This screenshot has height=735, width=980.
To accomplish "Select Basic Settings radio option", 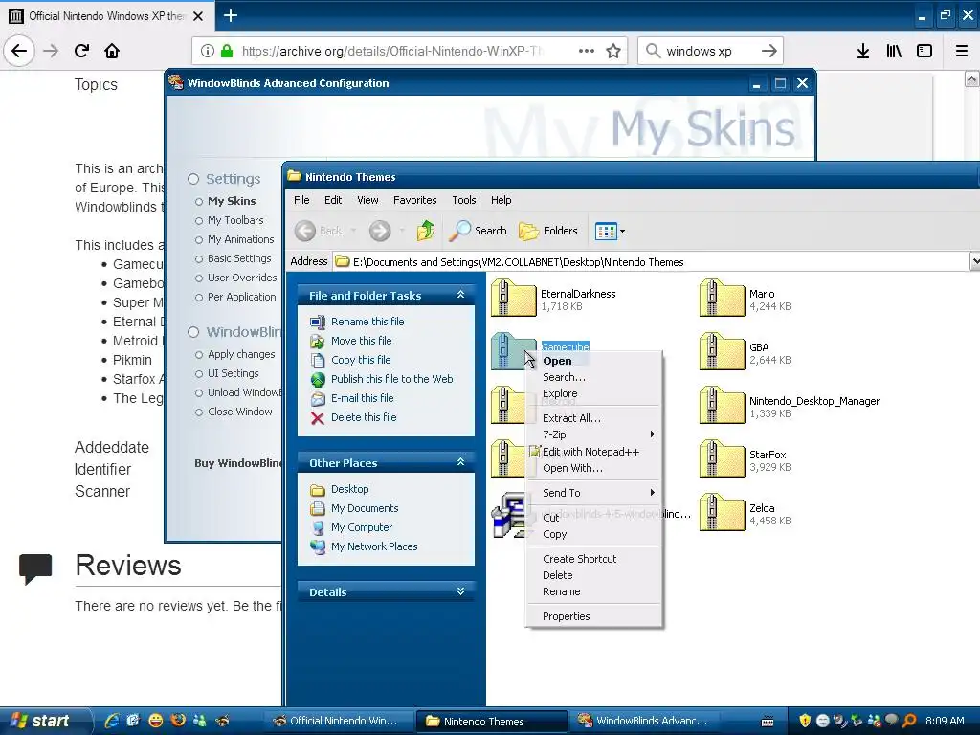I will pyautogui.click(x=199, y=258).
